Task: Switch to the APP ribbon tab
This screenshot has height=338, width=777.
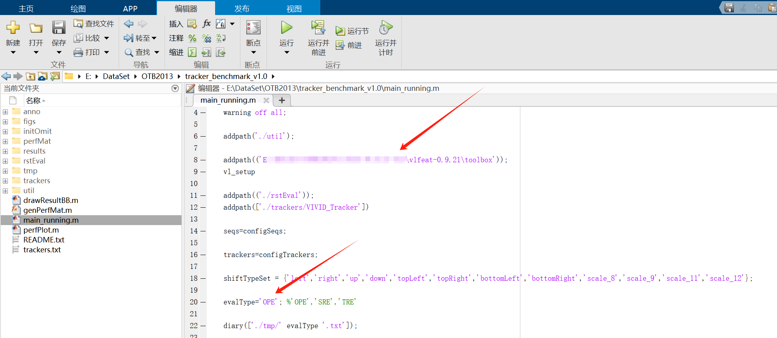Action: tap(130, 8)
